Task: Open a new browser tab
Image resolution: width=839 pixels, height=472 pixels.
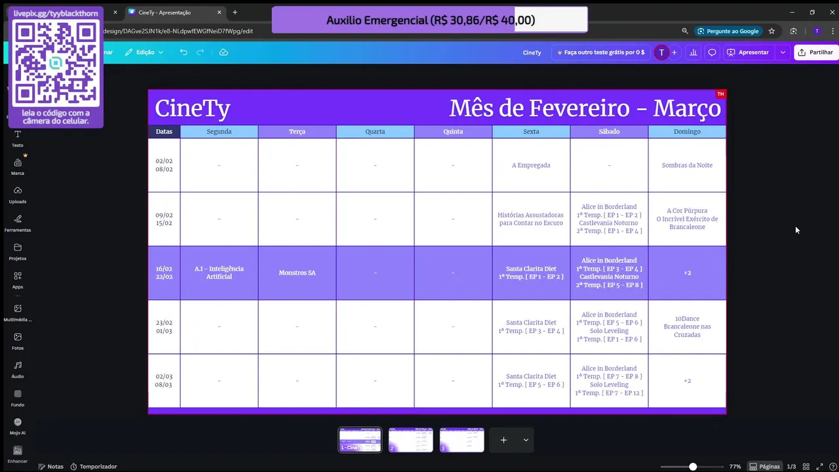Action: click(235, 12)
